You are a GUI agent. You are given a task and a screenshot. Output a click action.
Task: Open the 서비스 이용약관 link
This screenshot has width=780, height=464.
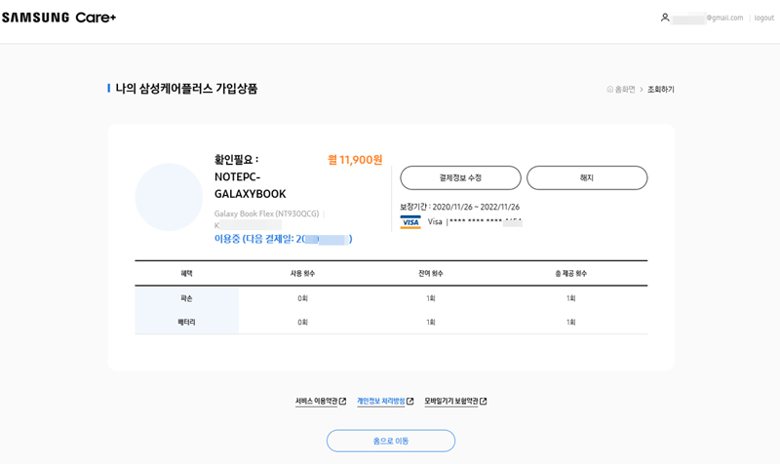316,401
